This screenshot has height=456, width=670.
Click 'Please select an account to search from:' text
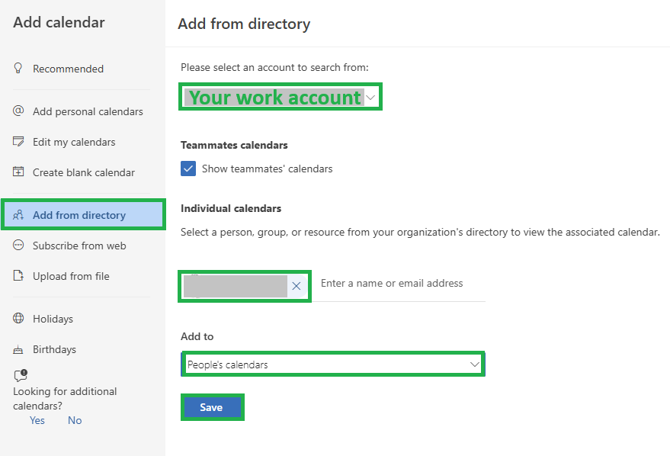tap(274, 67)
